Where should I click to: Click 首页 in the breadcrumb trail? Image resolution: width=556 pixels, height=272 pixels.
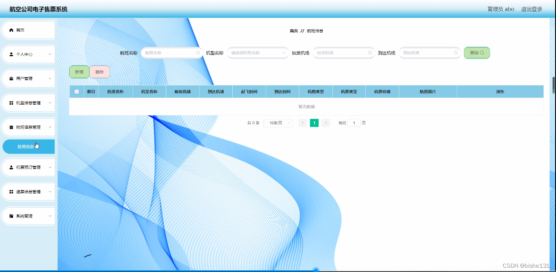click(293, 30)
